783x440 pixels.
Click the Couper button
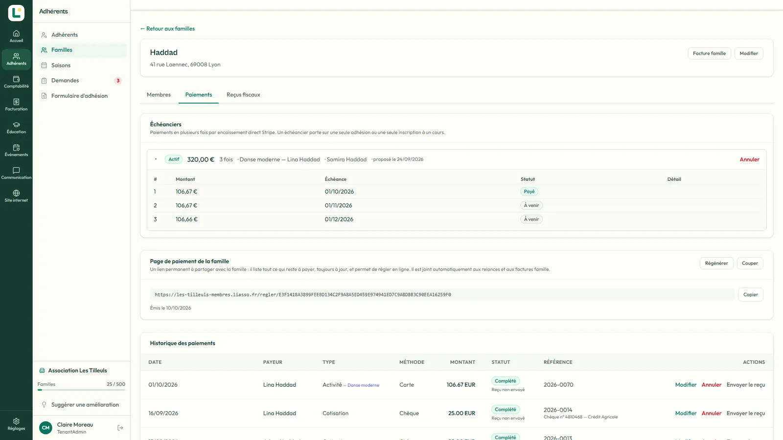(x=750, y=263)
